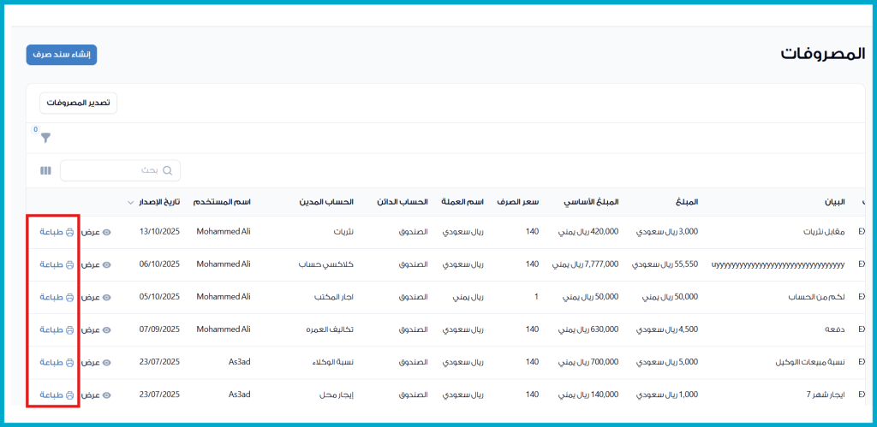
Task: Click the المبلغ column header
Action: (x=686, y=202)
